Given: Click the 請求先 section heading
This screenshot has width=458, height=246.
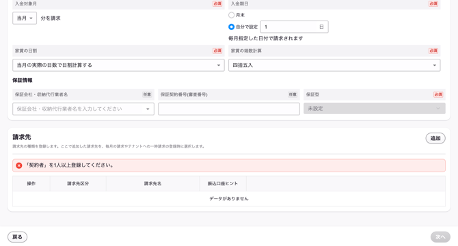Looking at the screenshot, I should pos(22,137).
